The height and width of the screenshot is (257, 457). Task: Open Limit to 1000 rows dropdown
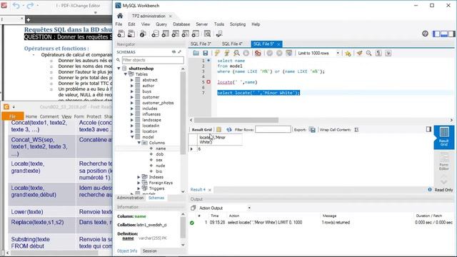tap(338, 54)
